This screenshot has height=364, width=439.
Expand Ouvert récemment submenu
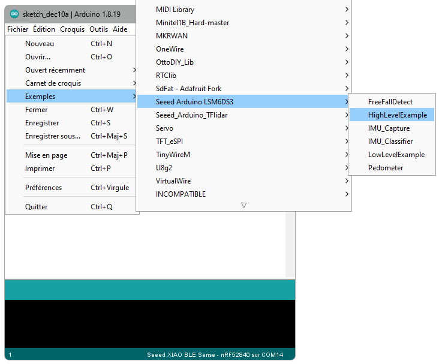(x=55, y=70)
